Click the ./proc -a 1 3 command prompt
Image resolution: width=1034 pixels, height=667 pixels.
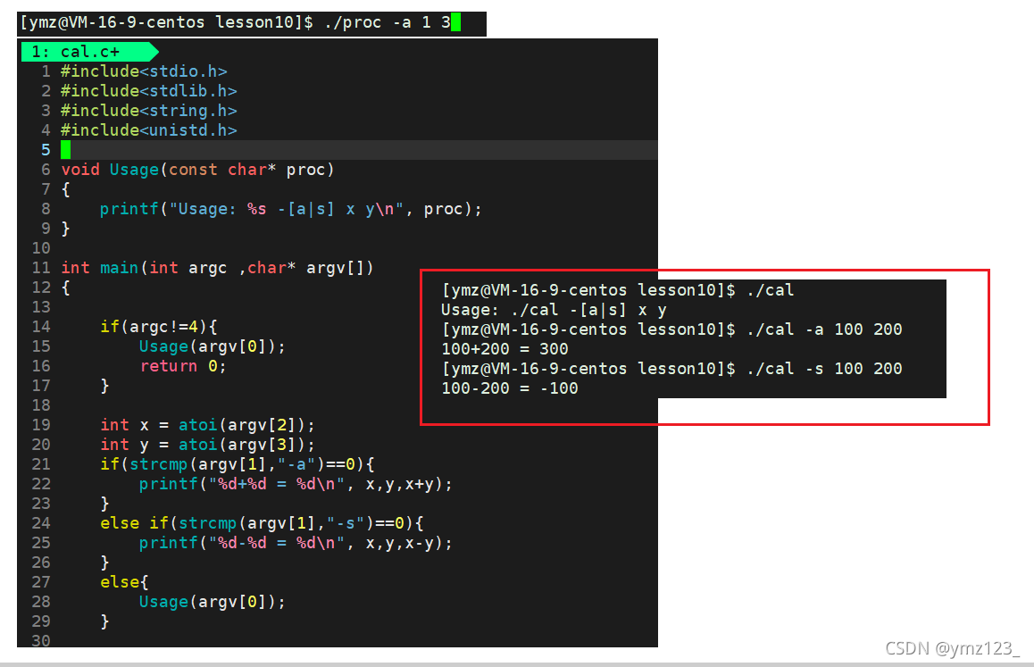236,22
